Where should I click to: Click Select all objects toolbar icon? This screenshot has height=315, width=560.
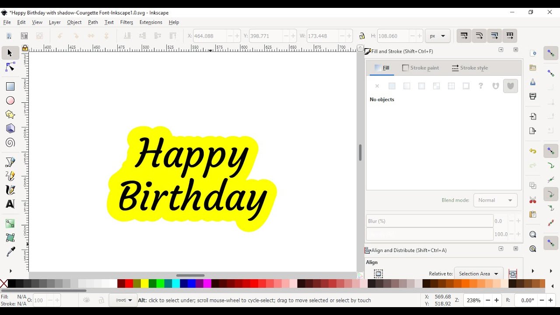pyautogui.click(x=9, y=36)
